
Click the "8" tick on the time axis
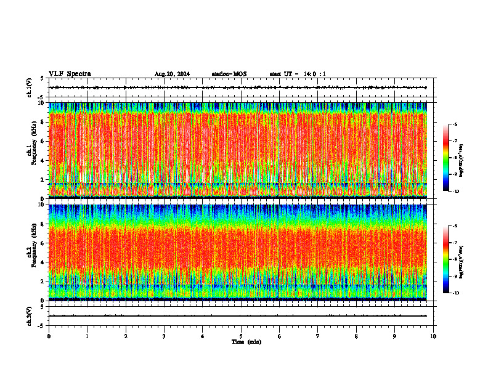click(x=356, y=336)
